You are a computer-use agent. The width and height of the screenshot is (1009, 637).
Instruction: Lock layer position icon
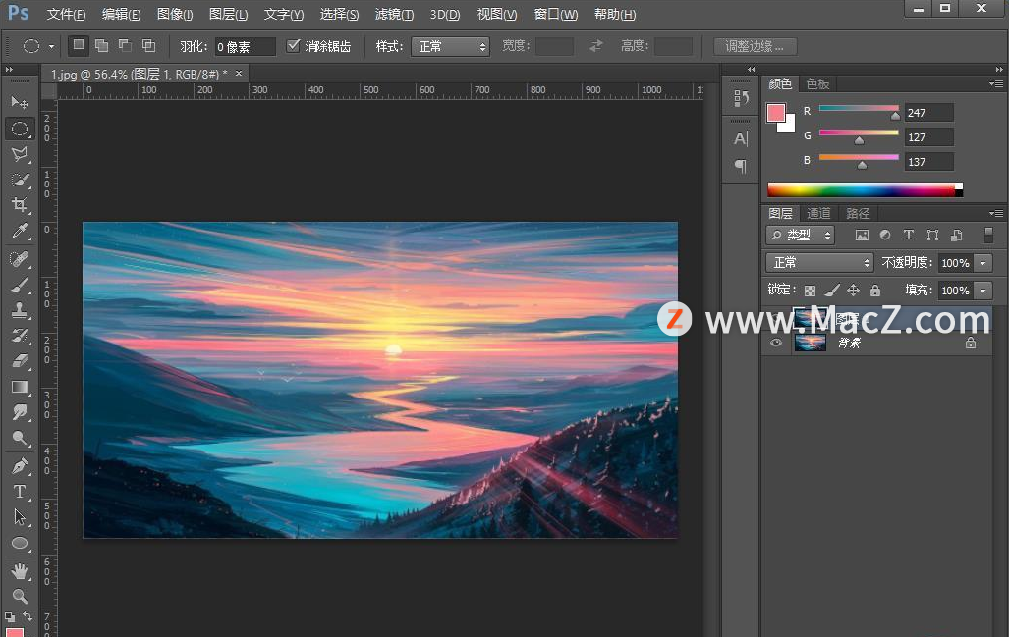tap(853, 291)
